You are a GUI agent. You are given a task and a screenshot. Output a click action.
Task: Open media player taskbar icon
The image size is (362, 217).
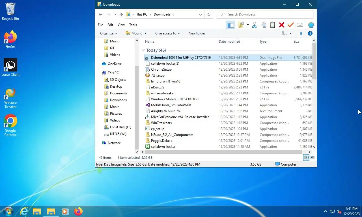tap(65, 211)
